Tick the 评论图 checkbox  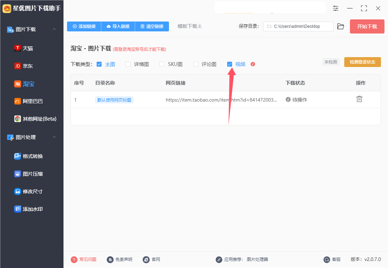196,64
